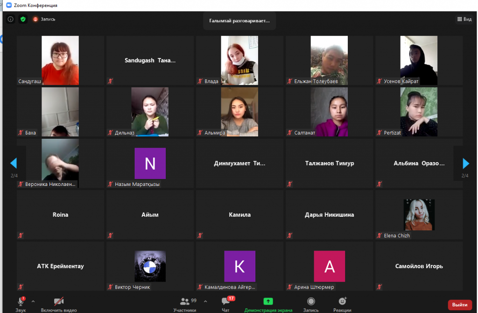
Task: Click the green encryption shield icon
Action: tap(23, 19)
